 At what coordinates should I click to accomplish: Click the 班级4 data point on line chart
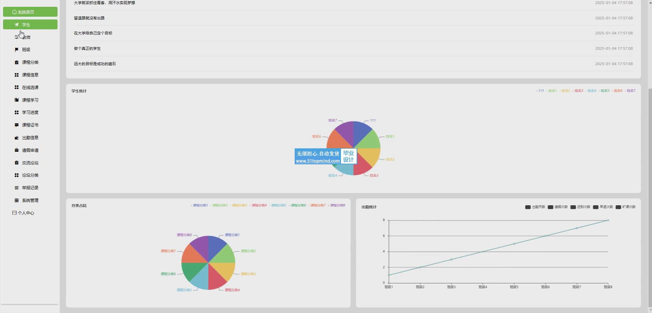coord(483,252)
